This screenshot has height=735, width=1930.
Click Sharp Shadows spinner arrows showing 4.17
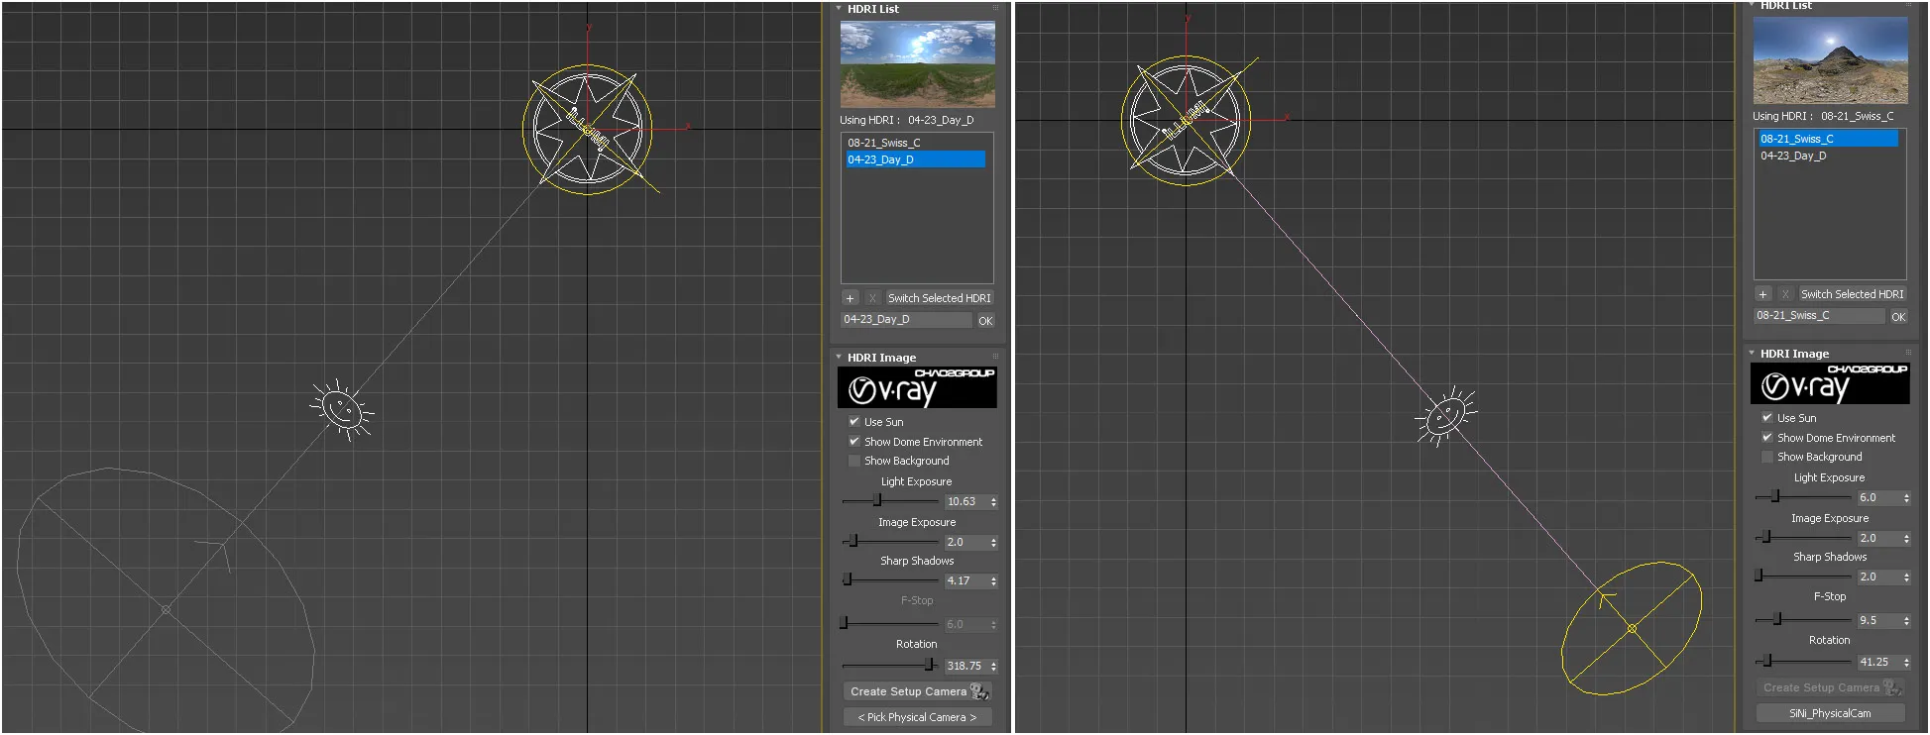coord(993,581)
